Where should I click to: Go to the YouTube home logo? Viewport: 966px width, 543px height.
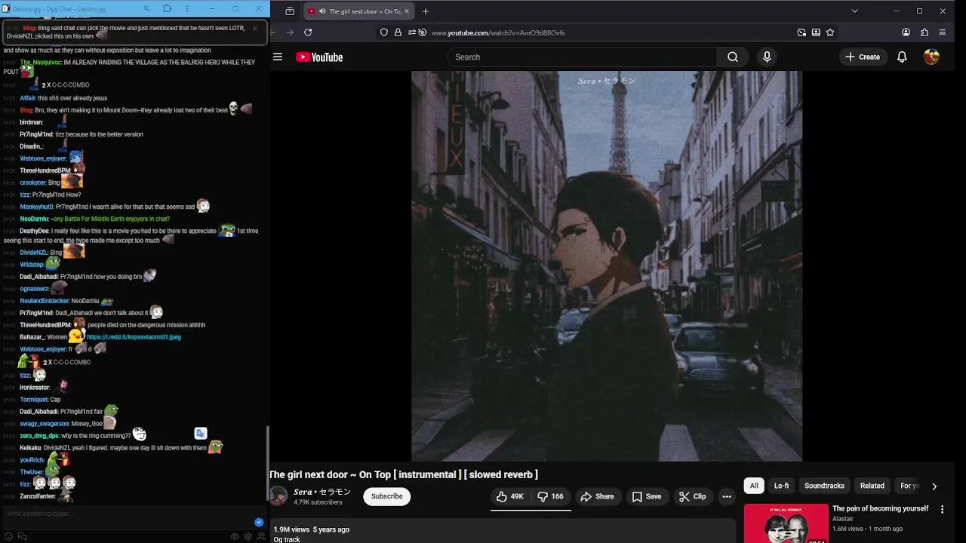(x=319, y=57)
